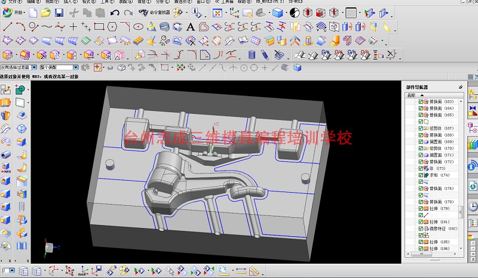The width and height of the screenshot is (478, 278).
Task: Click the New file icon
Action: [x=33, y=13]
